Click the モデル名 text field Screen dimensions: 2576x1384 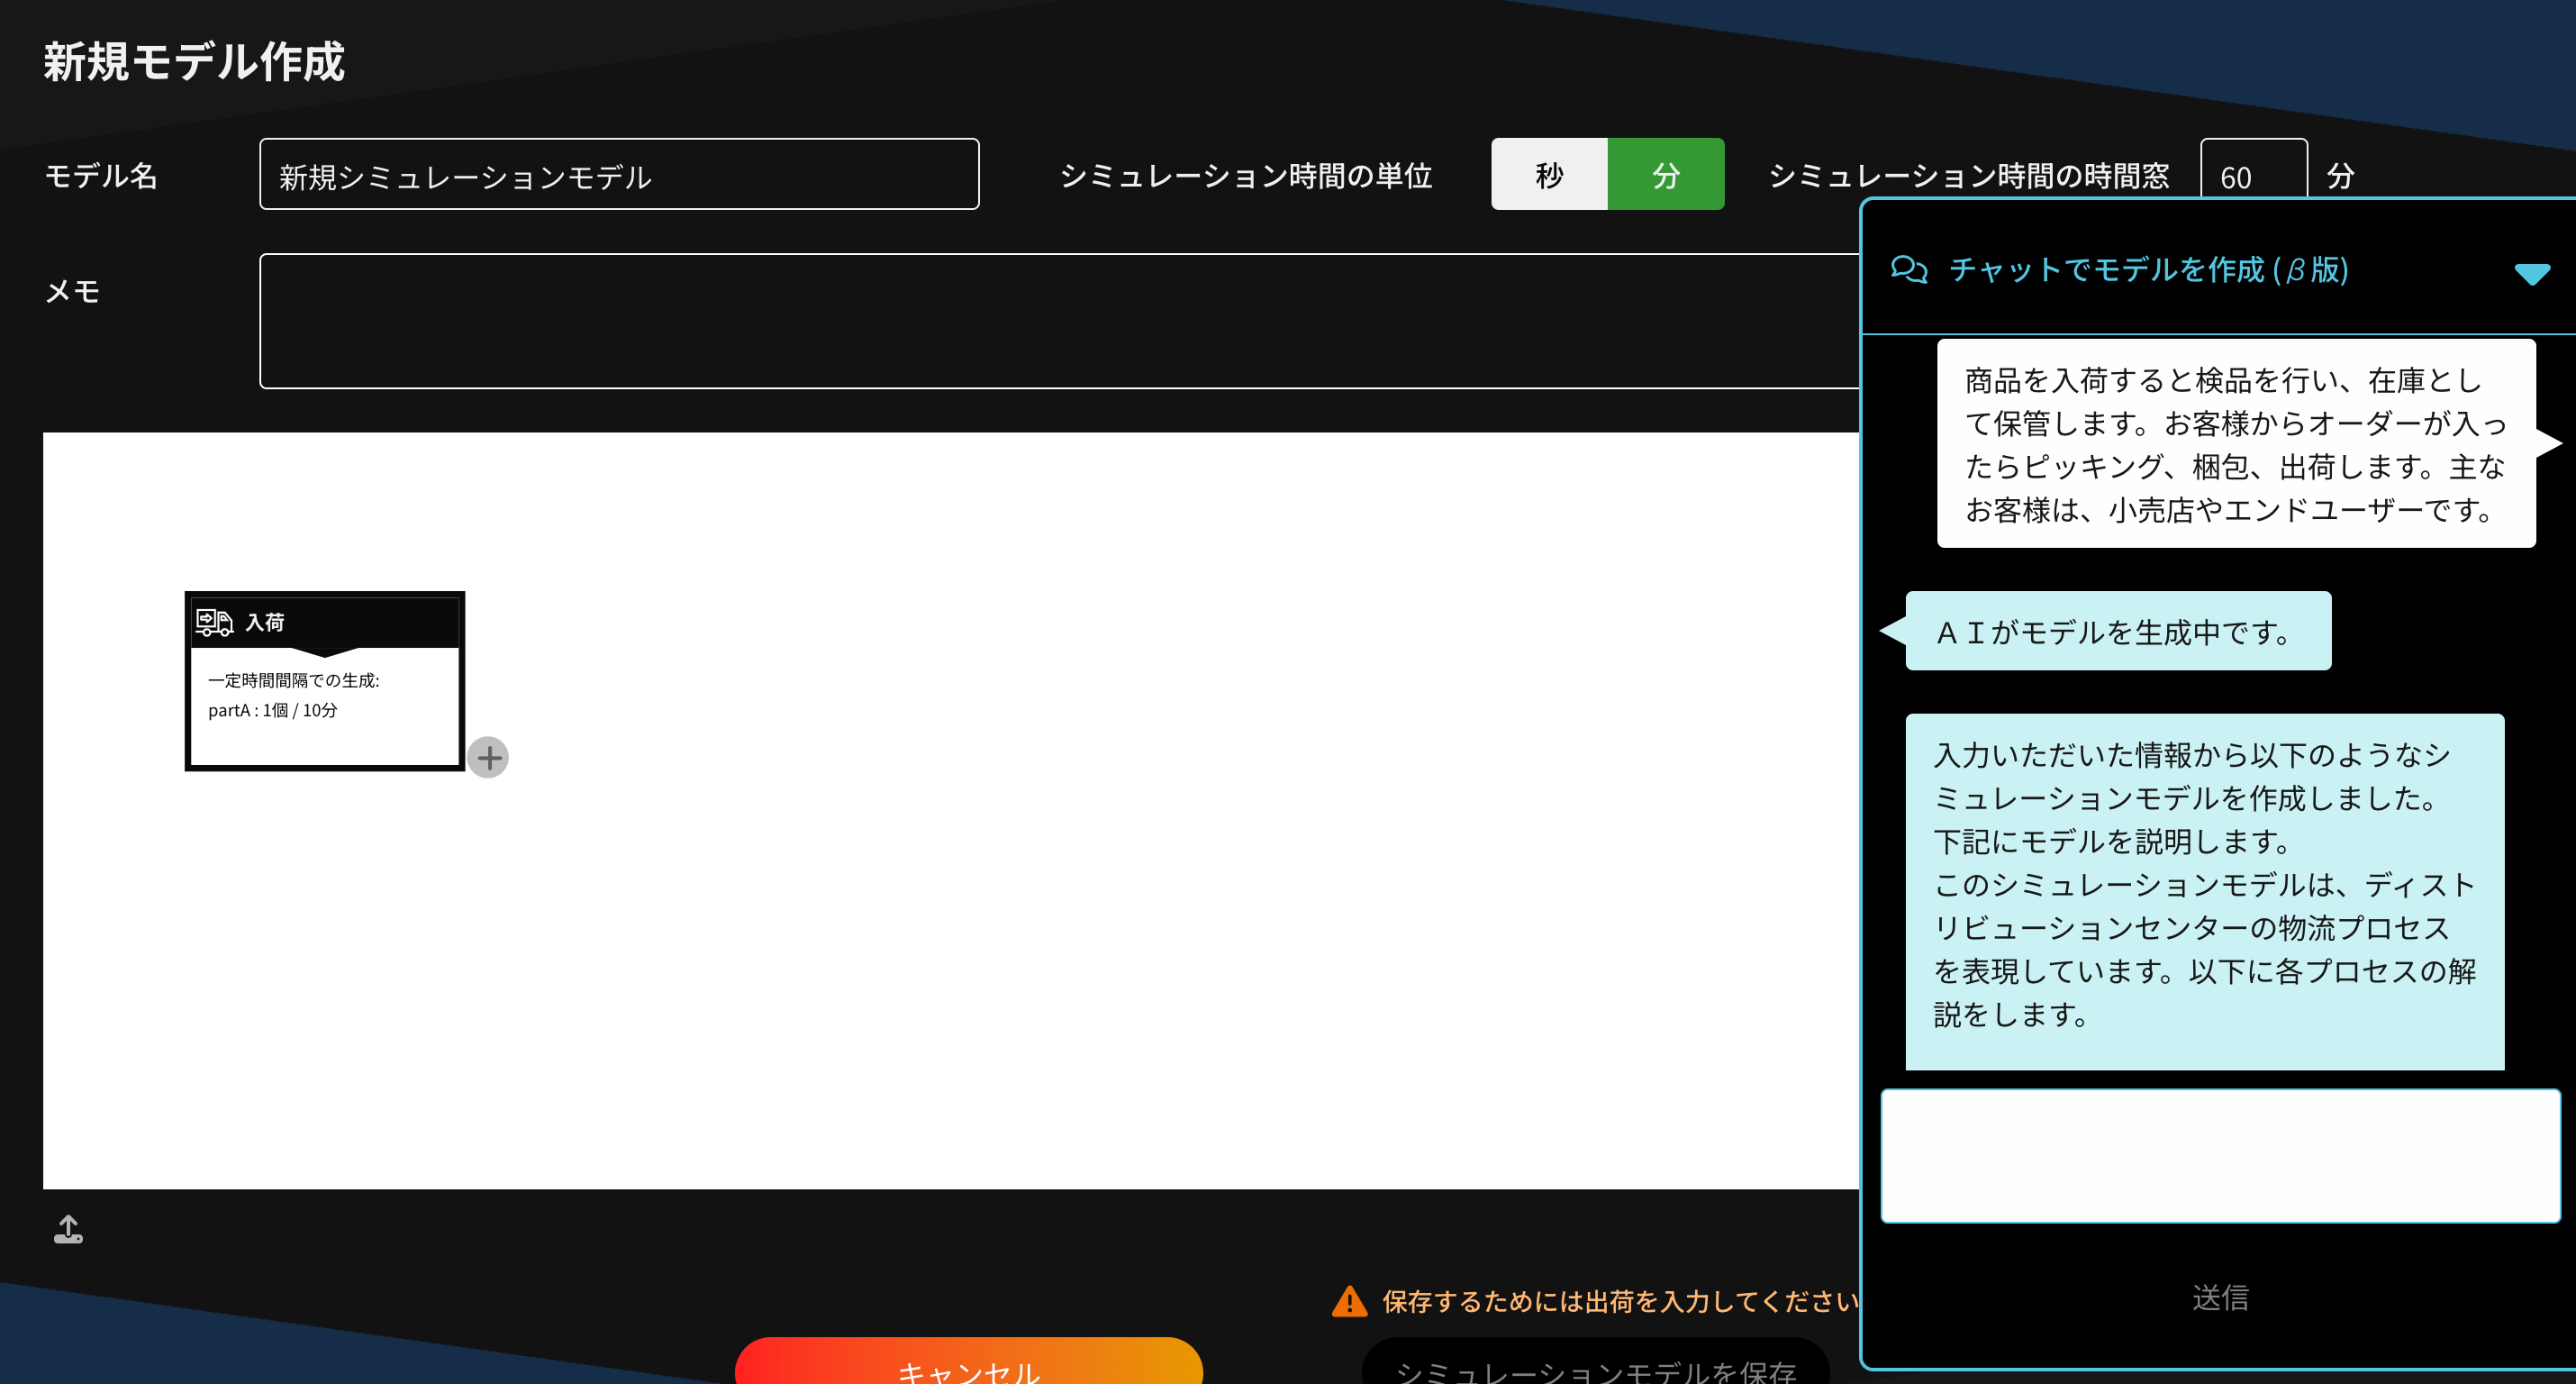(618, 175)
